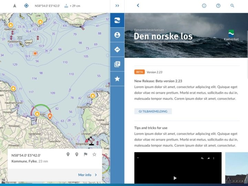Open video more options dots
This screenshot has width=248, height=186.
pos(214,158)
